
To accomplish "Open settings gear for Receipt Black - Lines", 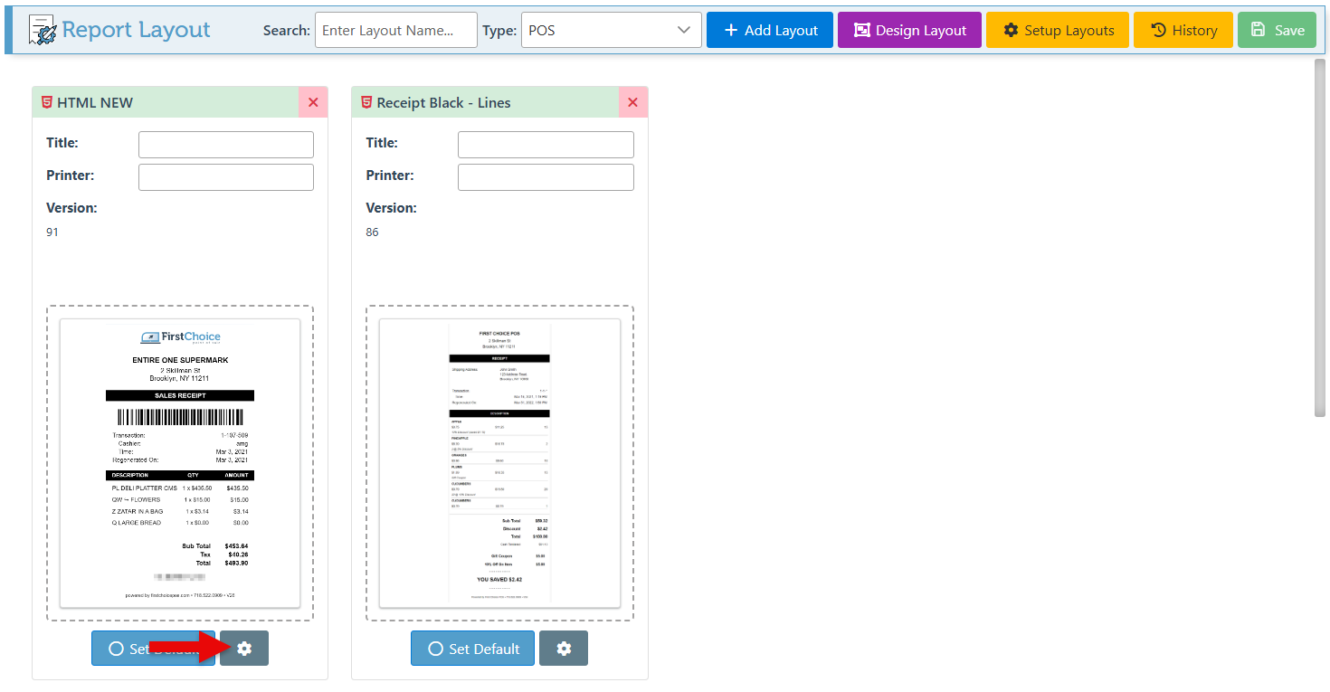I will (564, 649).
